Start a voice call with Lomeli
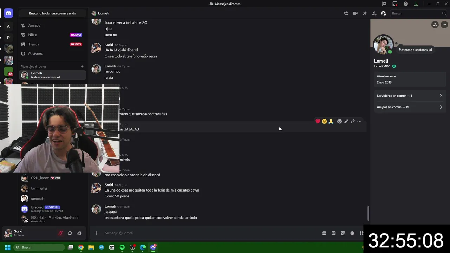450x253 pixels. pos(346,13)
